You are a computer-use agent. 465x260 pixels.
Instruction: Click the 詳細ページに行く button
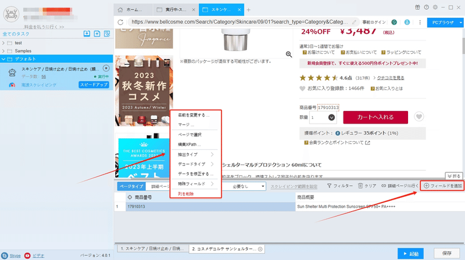[400, 186]
